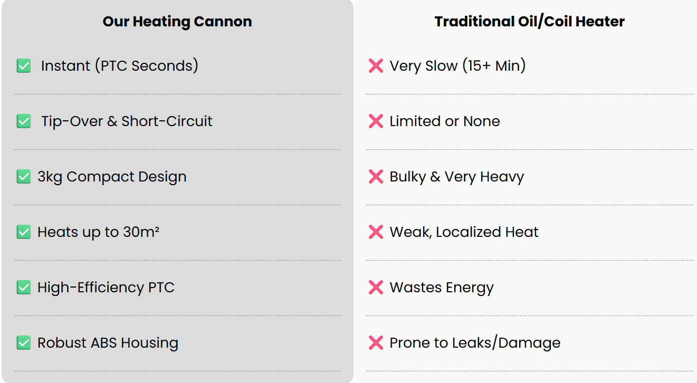Screen dimensions: 697x383
Task: Click the Tip-Over & Short-Circuit feature text
Action: click(127, 121)
